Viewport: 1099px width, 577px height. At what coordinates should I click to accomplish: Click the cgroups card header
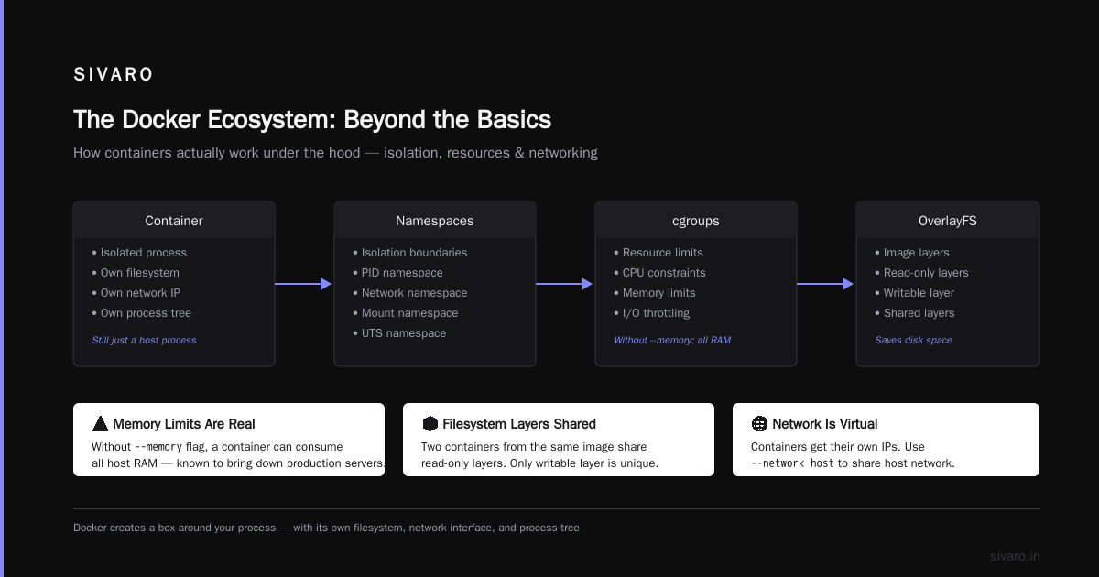click(x=696, y=221)
